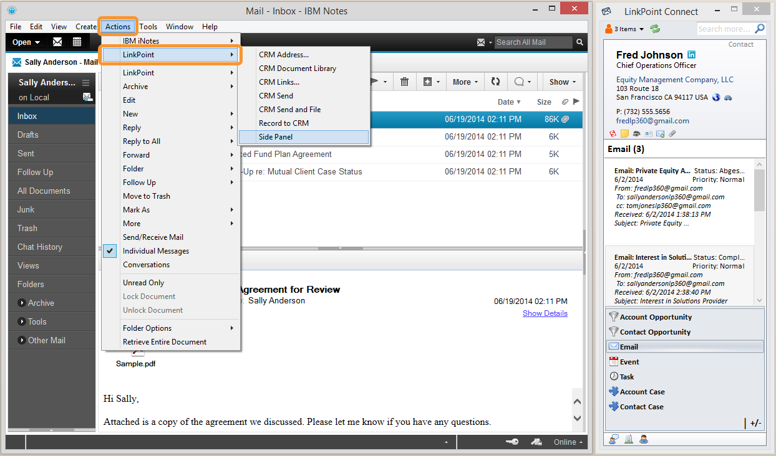Viewport: 776px width, 456px height.
Task: Click the magnifier icon in LinkPoint Connect search
Action: tap(759, 29)
